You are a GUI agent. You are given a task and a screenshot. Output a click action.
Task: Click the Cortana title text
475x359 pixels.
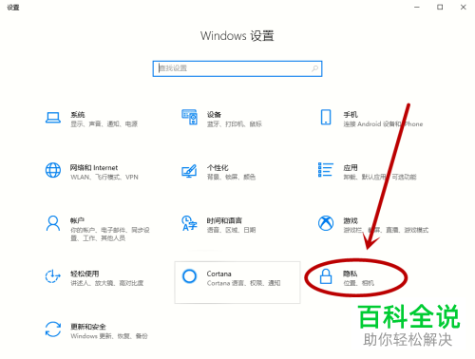(219, 274)
